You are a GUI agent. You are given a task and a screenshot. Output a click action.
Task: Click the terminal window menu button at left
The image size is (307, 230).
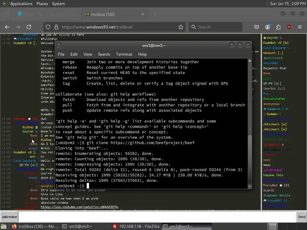coord(59,45)
